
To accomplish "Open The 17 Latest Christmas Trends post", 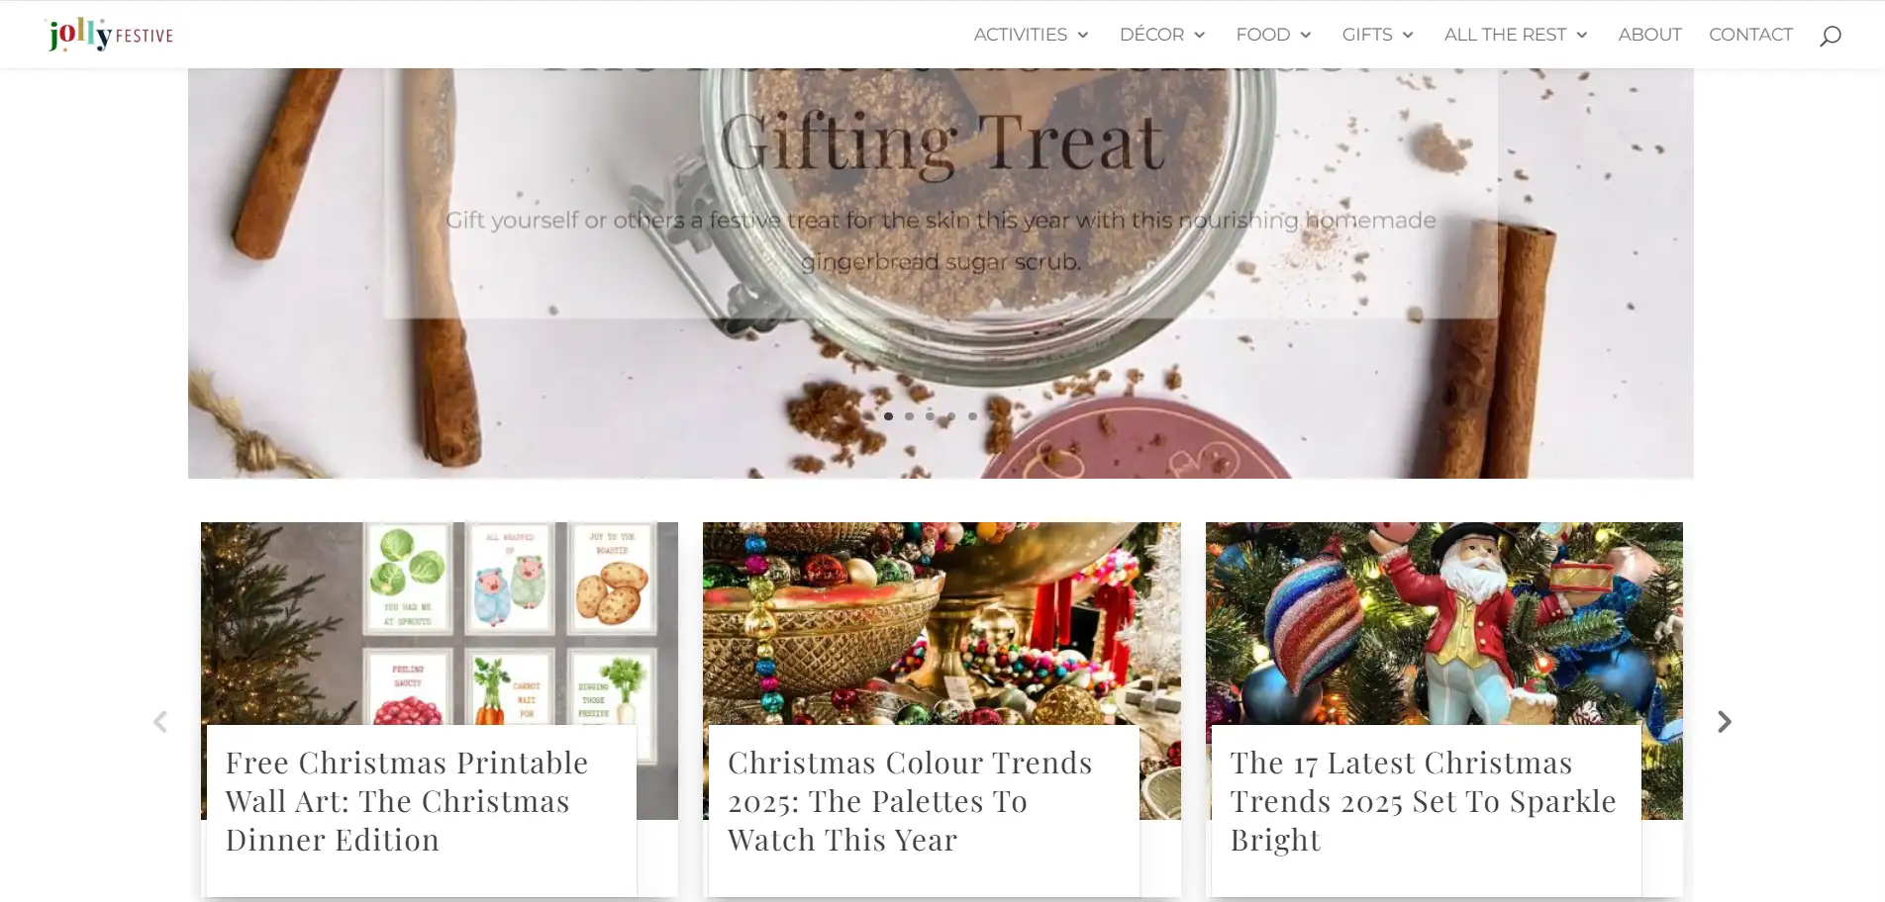I will coord(1423,801).
